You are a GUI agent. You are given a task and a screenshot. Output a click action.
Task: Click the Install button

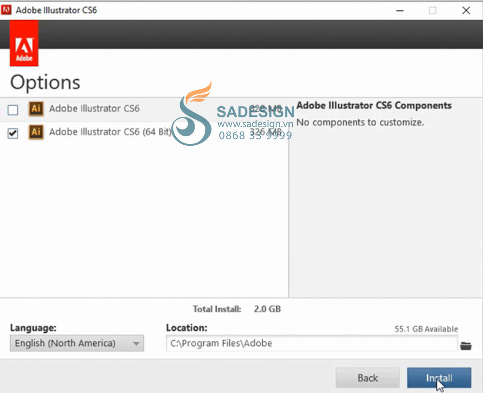439,378
